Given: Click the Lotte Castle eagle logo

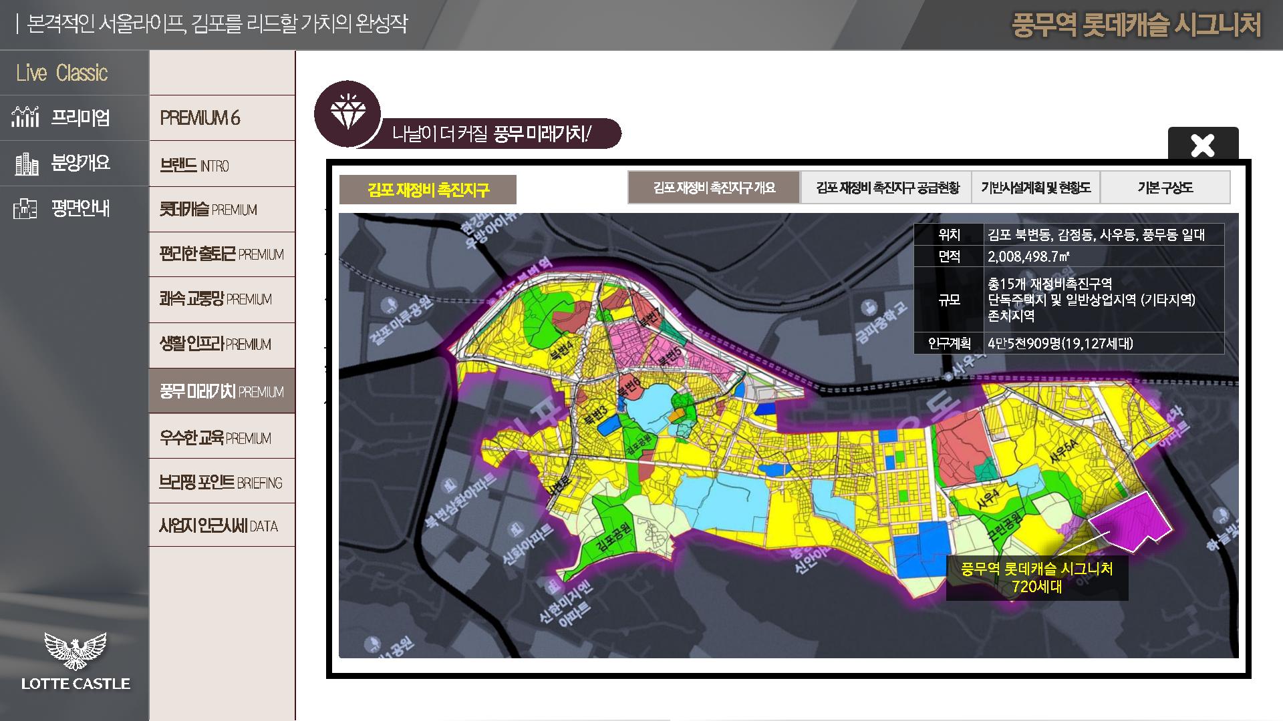Looking at the screenshot, I should [76, 651].
